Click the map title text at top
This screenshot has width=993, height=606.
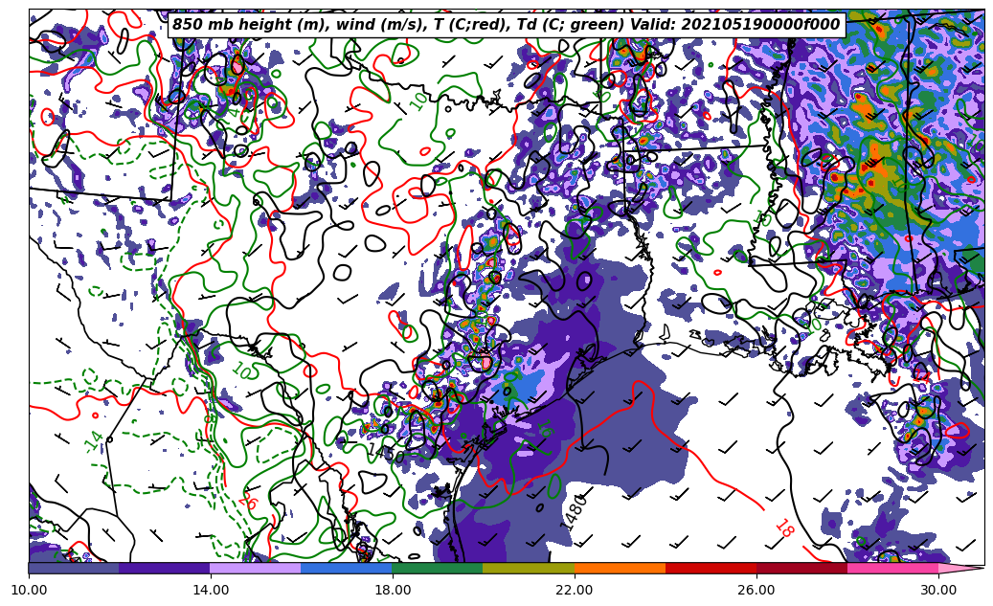point(506,25)
